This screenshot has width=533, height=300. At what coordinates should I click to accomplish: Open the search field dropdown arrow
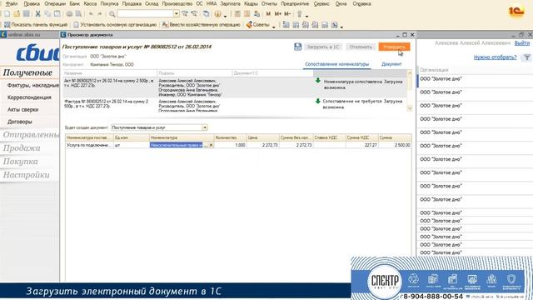click(x=176, y=14)
